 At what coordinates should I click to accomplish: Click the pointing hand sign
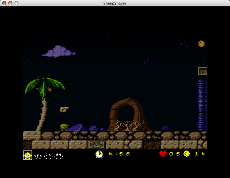point(64,109)
